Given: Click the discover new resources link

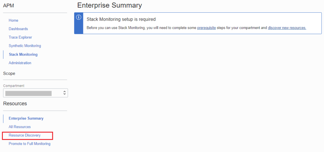Looking at the screenshot, I should click(287, 28).
